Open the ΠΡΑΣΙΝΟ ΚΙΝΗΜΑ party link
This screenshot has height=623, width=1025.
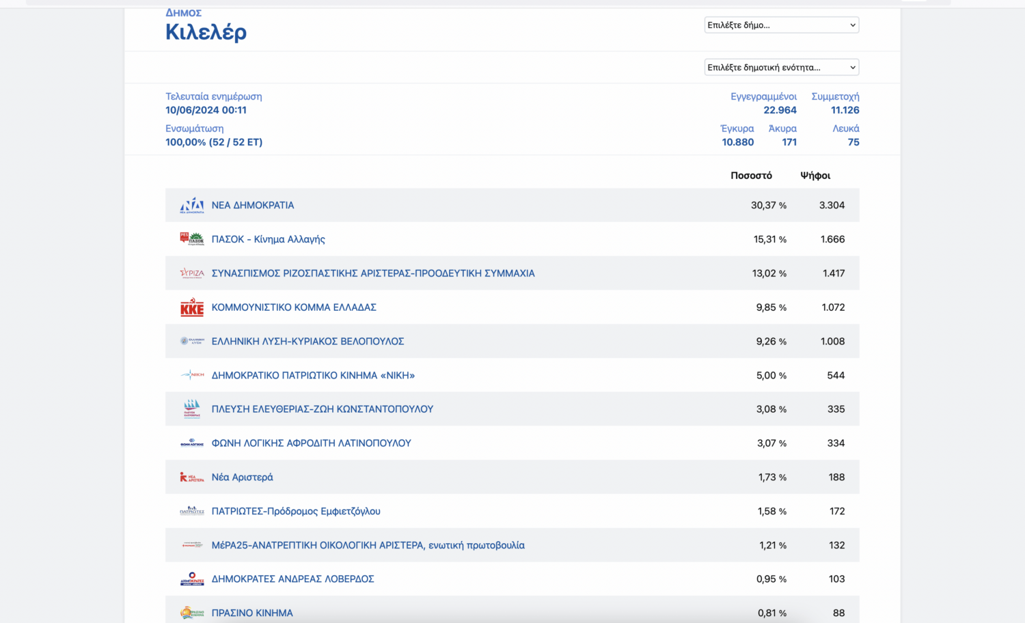tap(252, 613)
